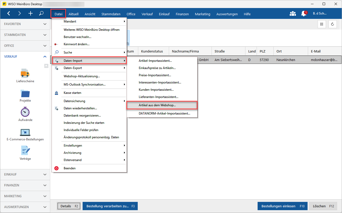Open E-Commerce-Bestellungen in sidebar

click(x=25, y=135)
